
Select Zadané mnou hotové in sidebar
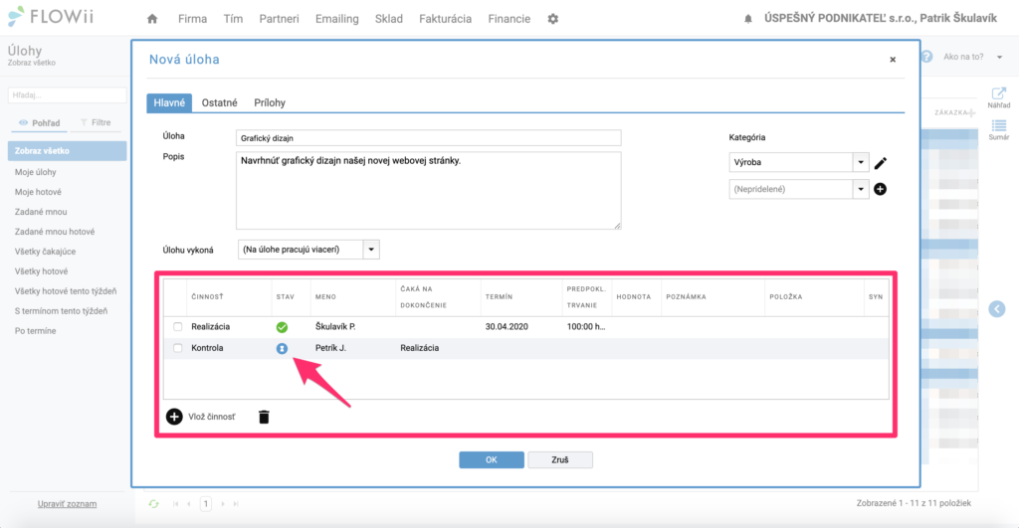click(x=55, y=232)
